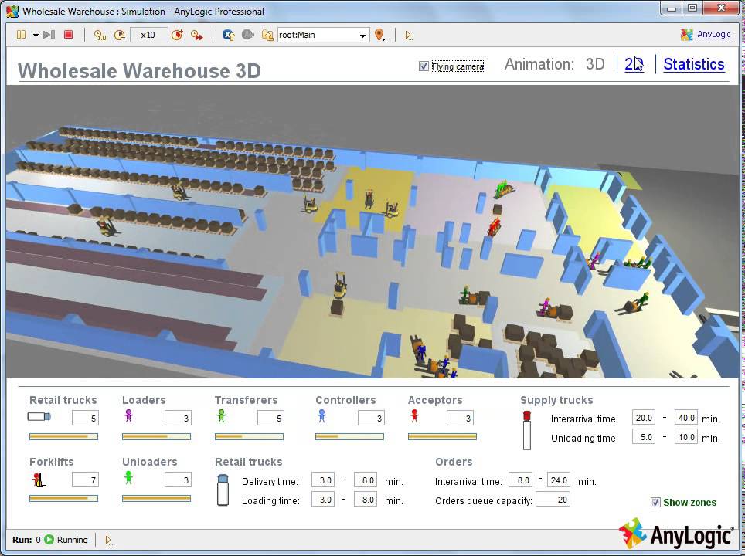Click the gray disabled toolbar icon
The image size is (745, 556).
pyautogui.click(x=247, y=35)
